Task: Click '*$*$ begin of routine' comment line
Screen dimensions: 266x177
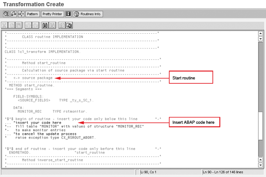Action: [83, 119]
